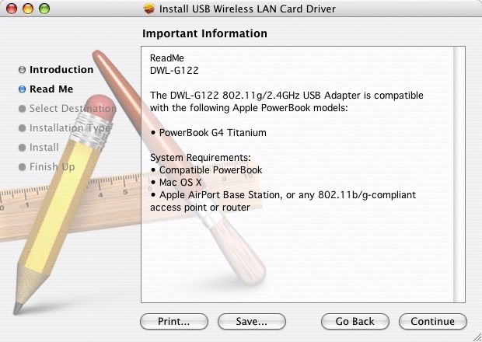Click the blue Read Me step bullet
The height and width of the screenshot is (342, 482).
click(22, 89)
